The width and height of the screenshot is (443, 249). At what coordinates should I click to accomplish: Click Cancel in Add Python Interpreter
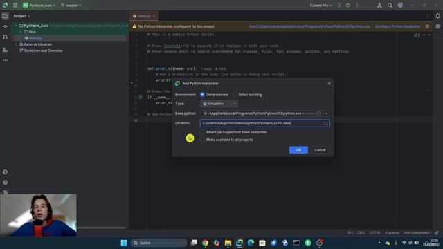(320, 150)
